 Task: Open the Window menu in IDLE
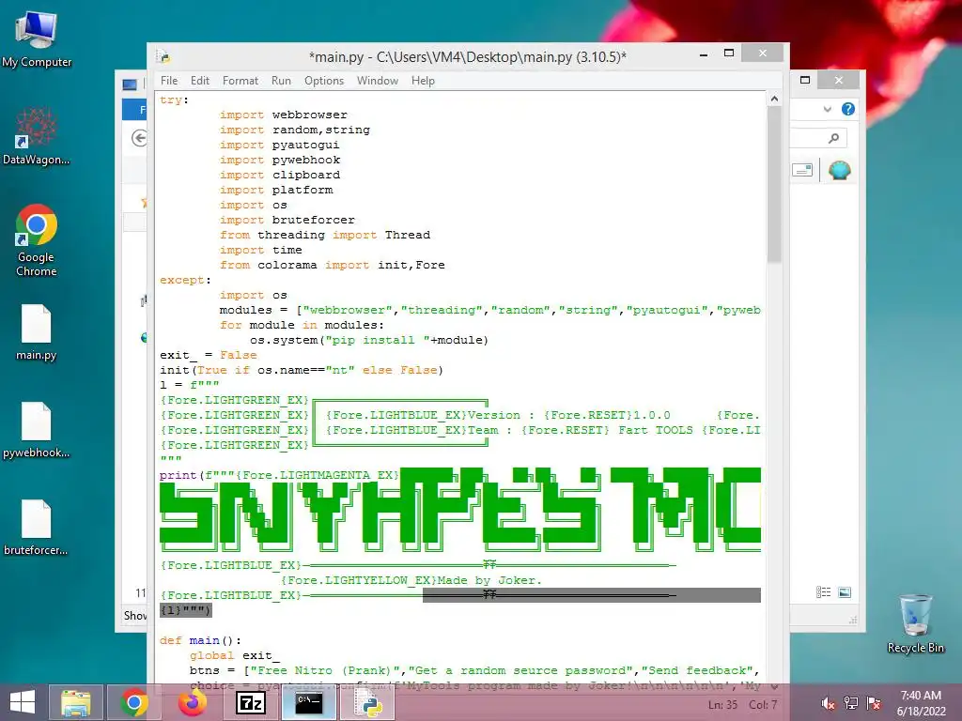378,81
